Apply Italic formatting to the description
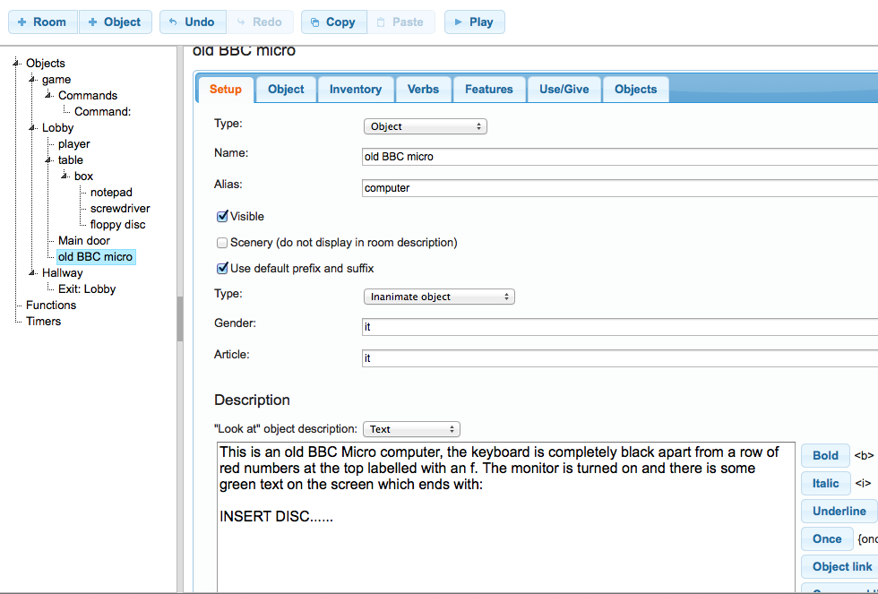The image size is (878, 594). pos(825,483)
